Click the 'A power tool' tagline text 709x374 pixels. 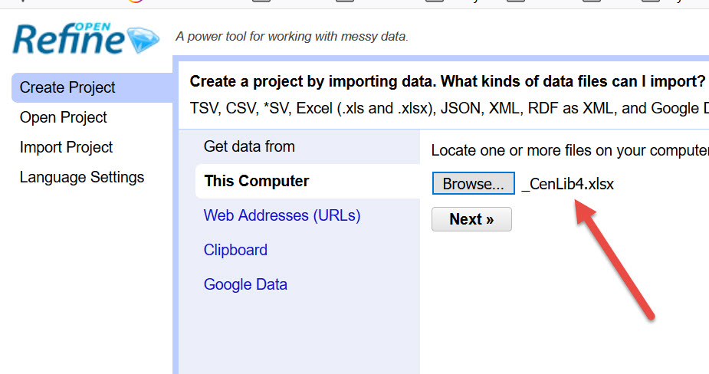click(x=292, y=36)
